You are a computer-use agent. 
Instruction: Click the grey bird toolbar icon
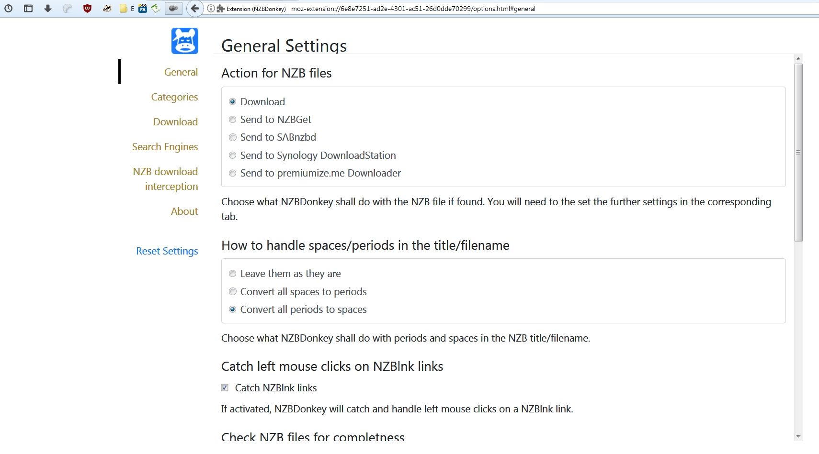(68, 8)
